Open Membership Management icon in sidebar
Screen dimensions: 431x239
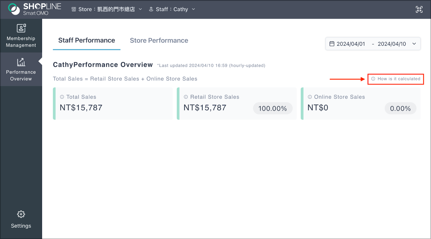point(21,28)
